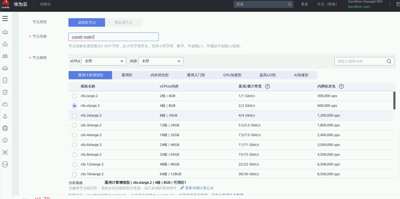The width and height of the screenshot is (400, 199).
Task: Open the help tooltip next to 内网收发包
Action: (x=341, y=86)
